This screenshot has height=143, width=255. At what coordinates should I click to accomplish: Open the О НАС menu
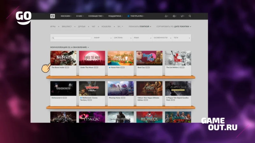pos(80,16)
